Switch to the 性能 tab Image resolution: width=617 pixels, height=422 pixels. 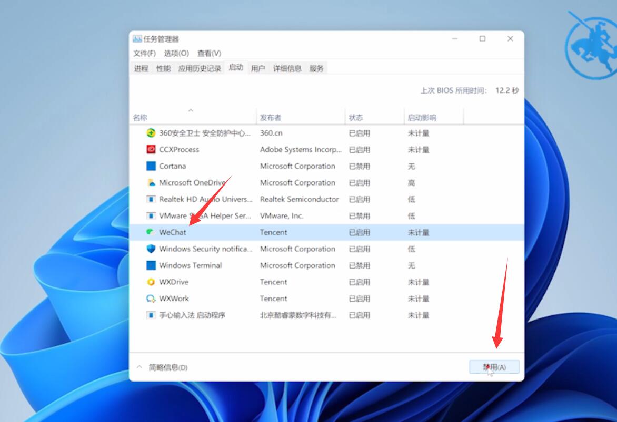[x=163, y=68]
